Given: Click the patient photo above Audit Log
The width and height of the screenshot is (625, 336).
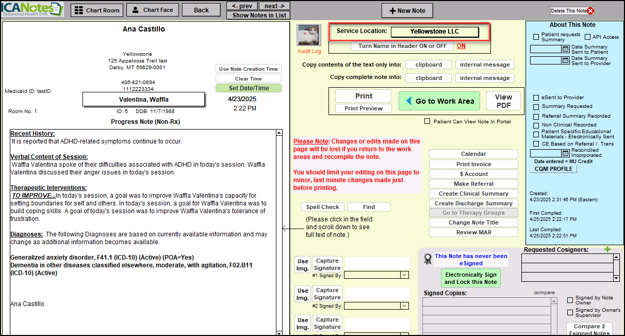Looking at the screenshot, I should click(x=309, y=35).
